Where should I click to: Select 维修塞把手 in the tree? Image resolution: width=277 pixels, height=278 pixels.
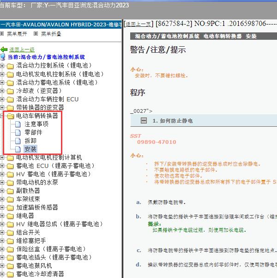click(x=31, y=241)
